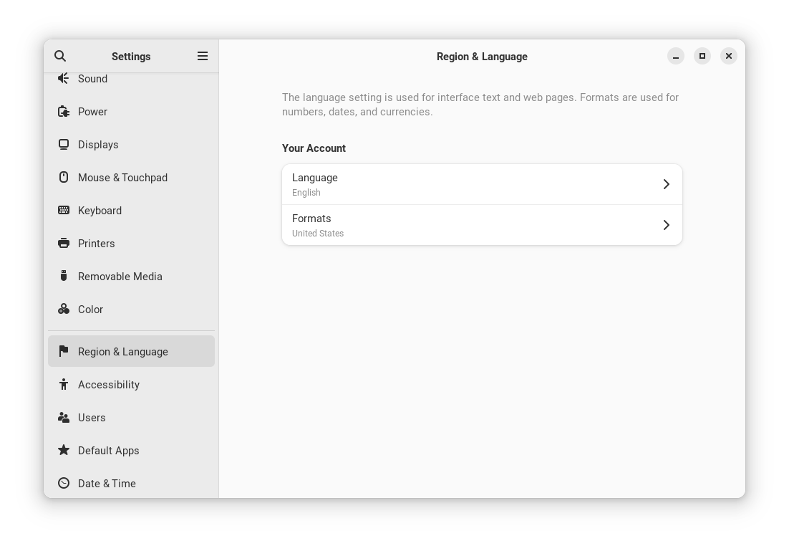Open Date & Time label

pos(107,484)
